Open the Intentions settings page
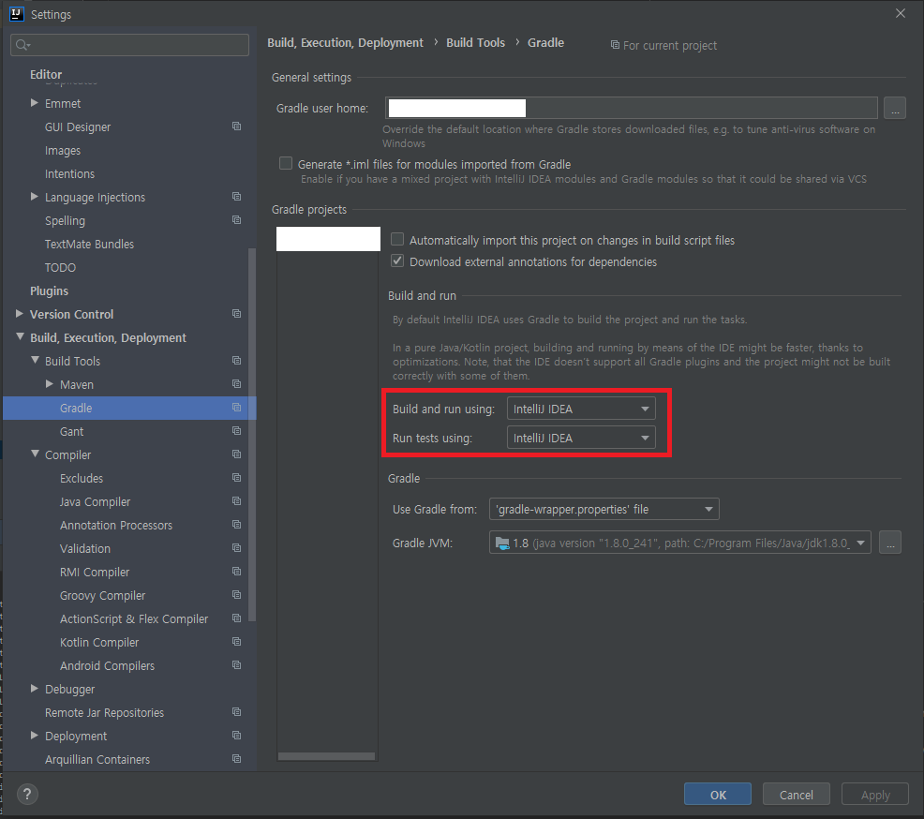This screenshot has height=819, width=924. coord(69,173)
